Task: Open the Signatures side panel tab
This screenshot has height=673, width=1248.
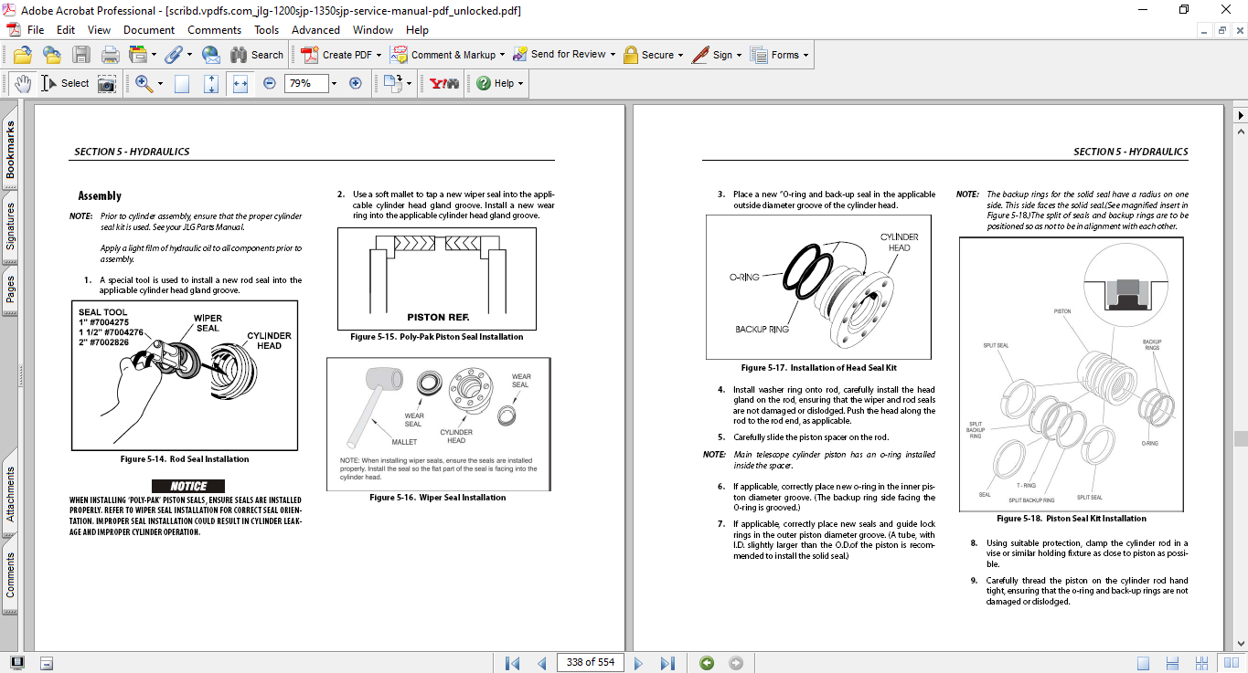Action: (10, 226)
